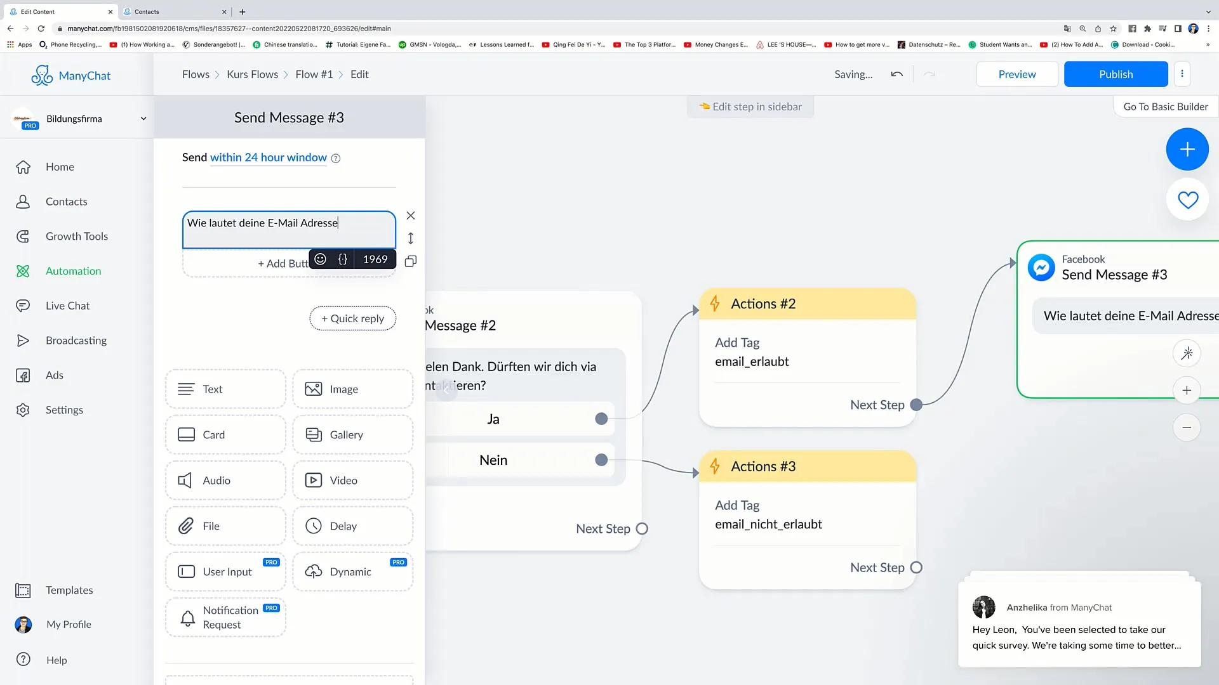Click the heart favorites icon
Image resolution: width=1219 pixels, height=685 pixels.
click(x=1187, y=200)
